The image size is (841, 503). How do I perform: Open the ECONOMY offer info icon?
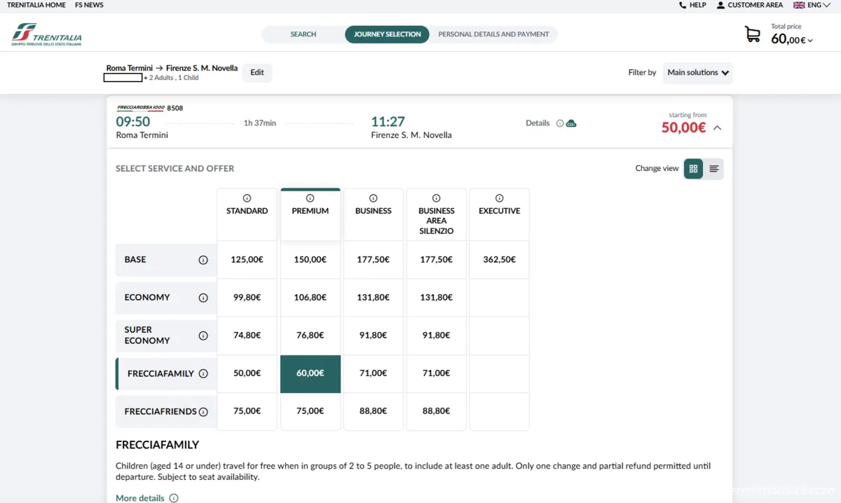click(x=203, y=298)
